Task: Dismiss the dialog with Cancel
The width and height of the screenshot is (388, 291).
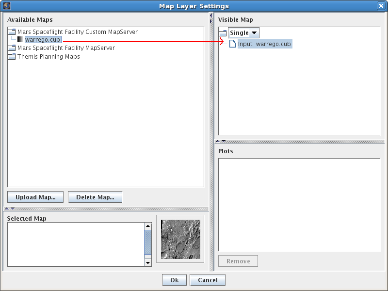Action: pyautogui.click(x=207, y=280)
